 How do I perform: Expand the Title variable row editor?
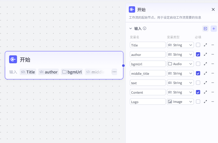205,45
